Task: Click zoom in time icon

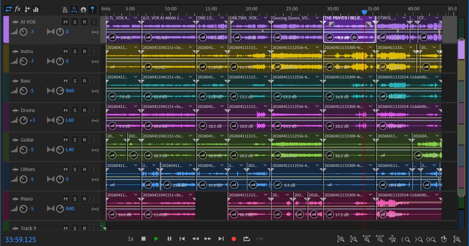Action: coord(367,239)
